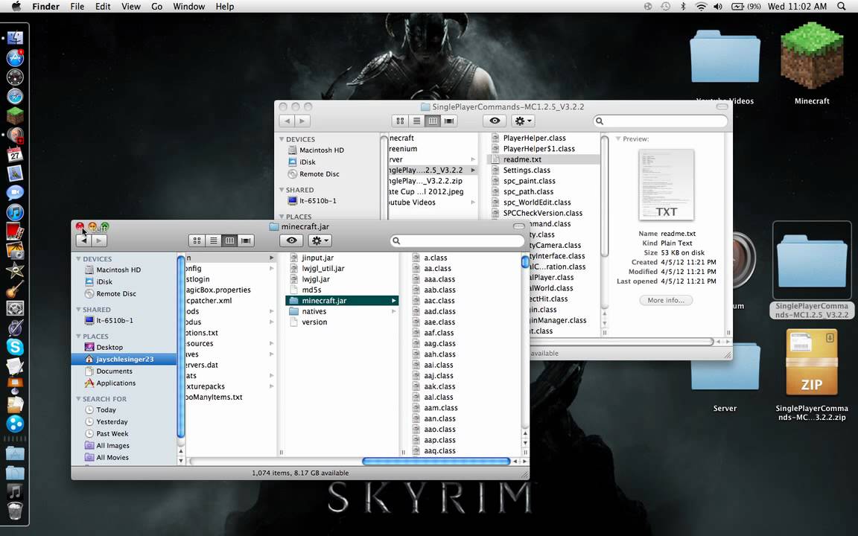Open Safari compass icon in dock
The height and width of the screenshot is (536, 858).
pos(15,96)
